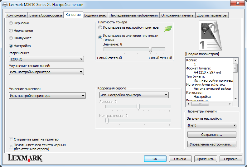The width and height of the screenshot is (247, 167).
Task: Click the Сохранить... button
Action: click(x=212, y=135)
